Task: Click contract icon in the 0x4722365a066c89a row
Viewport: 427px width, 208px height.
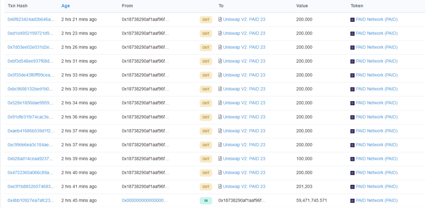Action: click(x=220, y=173)
